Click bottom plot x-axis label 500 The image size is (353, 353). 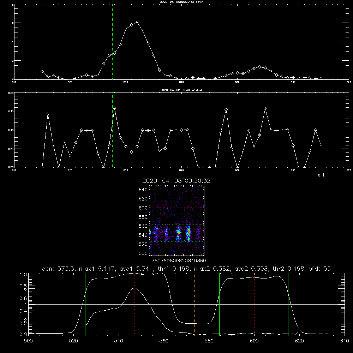28,341
